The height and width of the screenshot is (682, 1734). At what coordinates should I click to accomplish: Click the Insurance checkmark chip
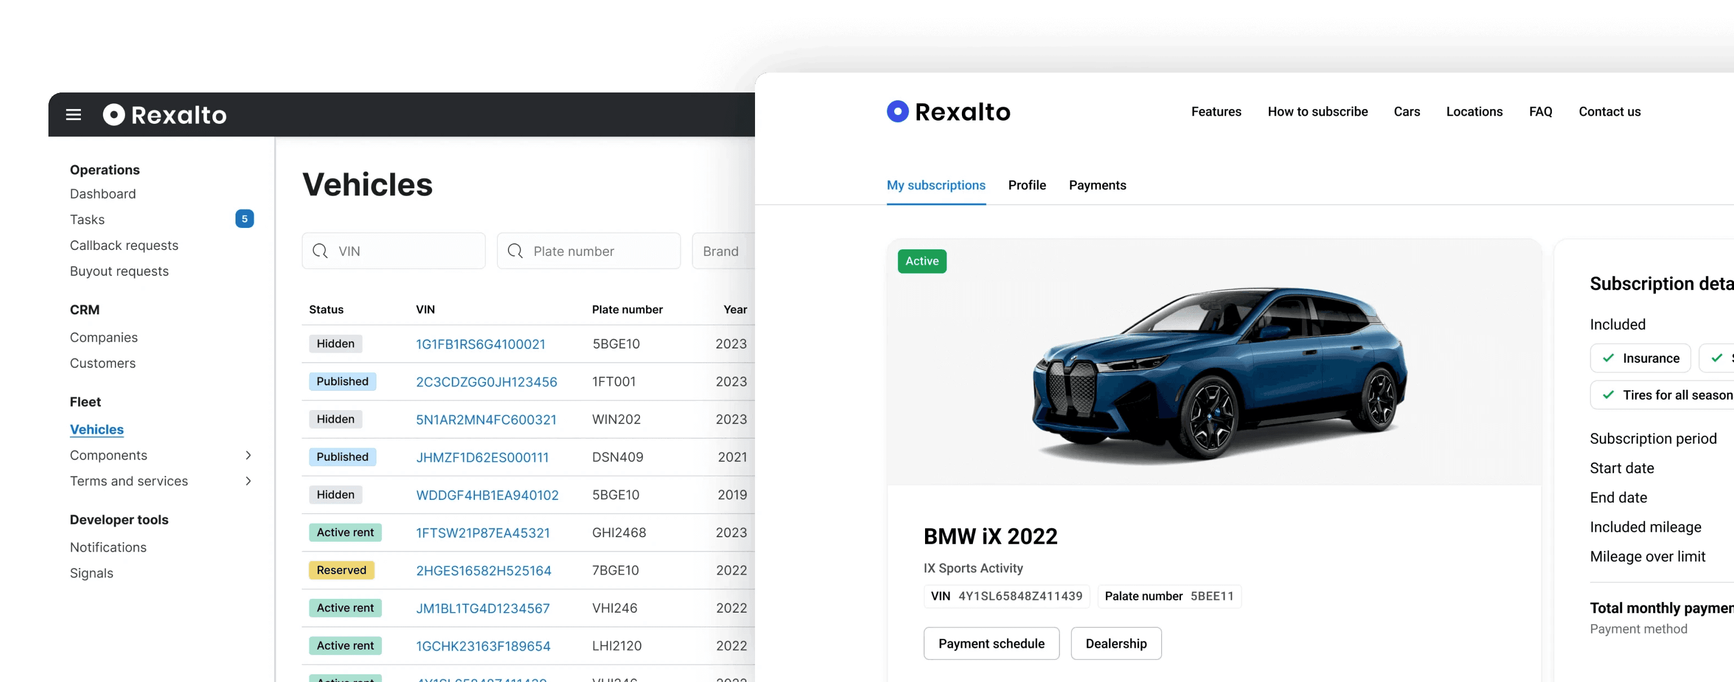click(x=1640, y=358)
